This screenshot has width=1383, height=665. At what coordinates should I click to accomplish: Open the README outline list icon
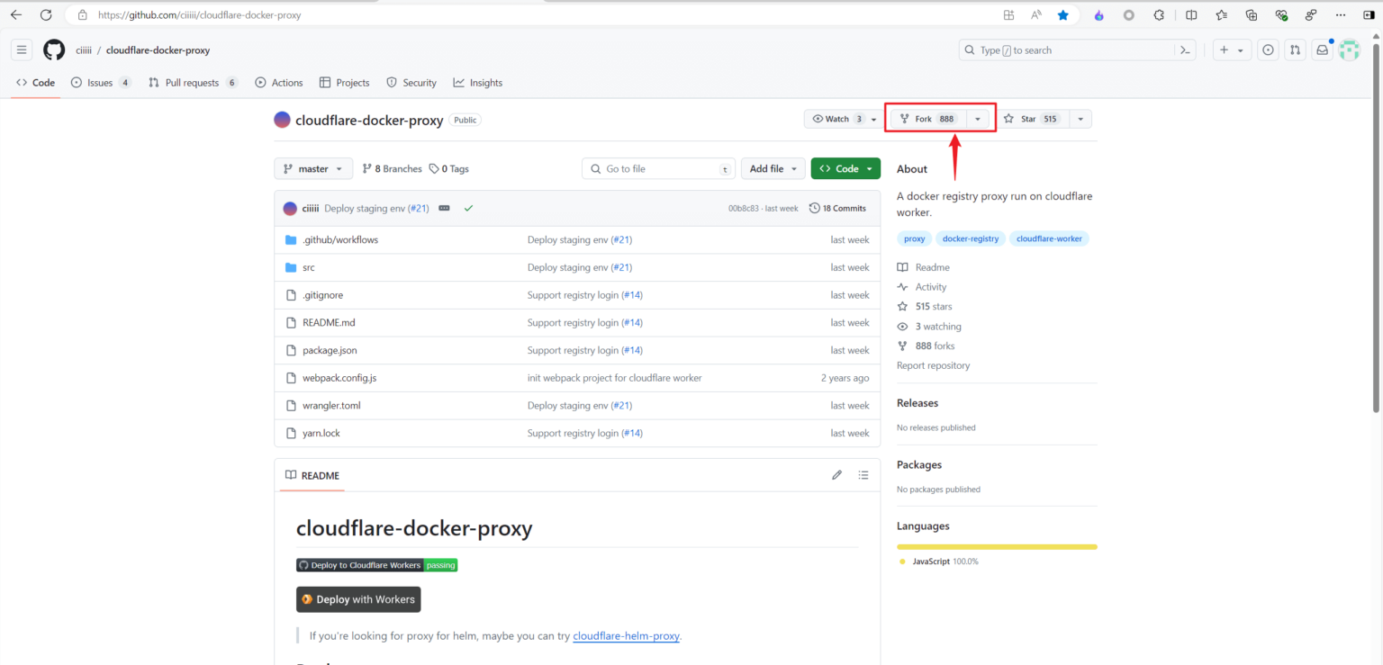pyautogui.click(x=863, y=474)
